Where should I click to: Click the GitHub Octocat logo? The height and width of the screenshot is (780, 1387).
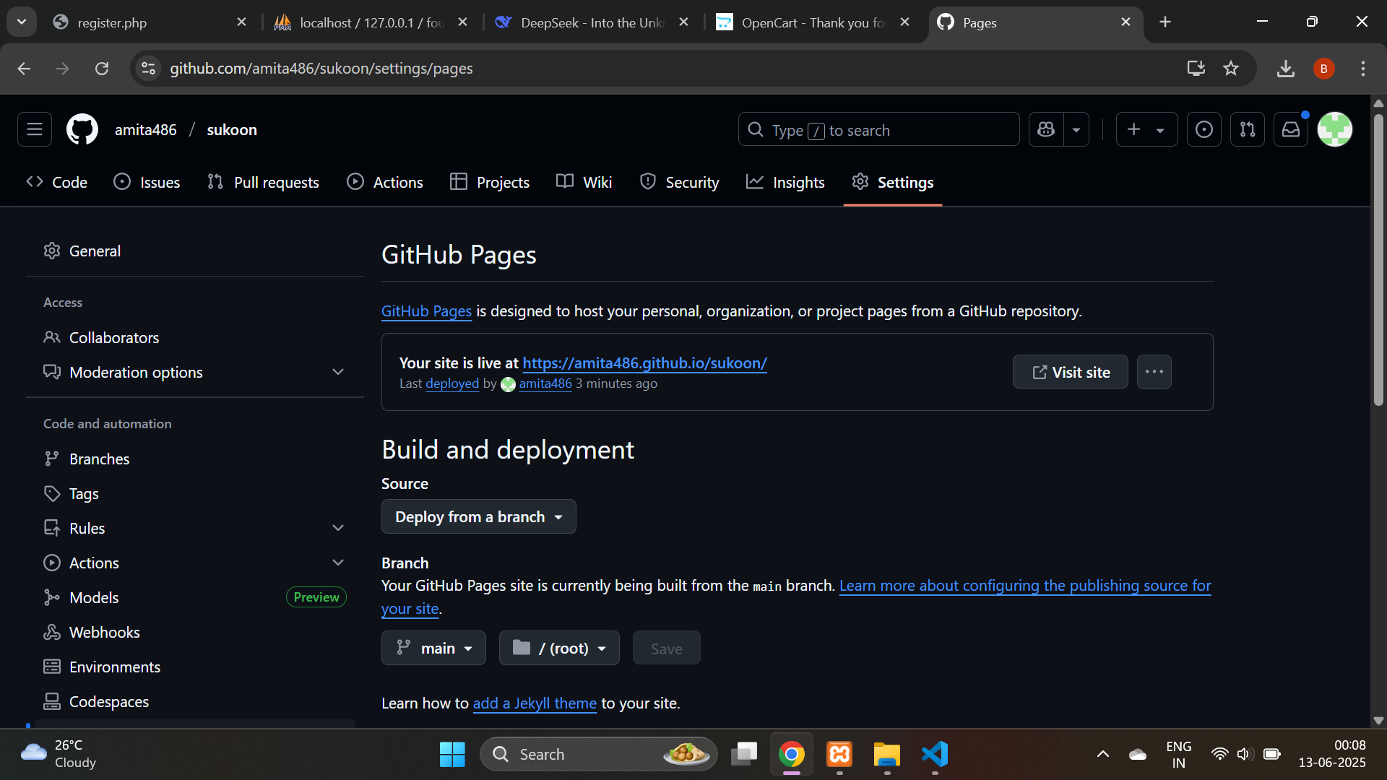pos(82,130)
